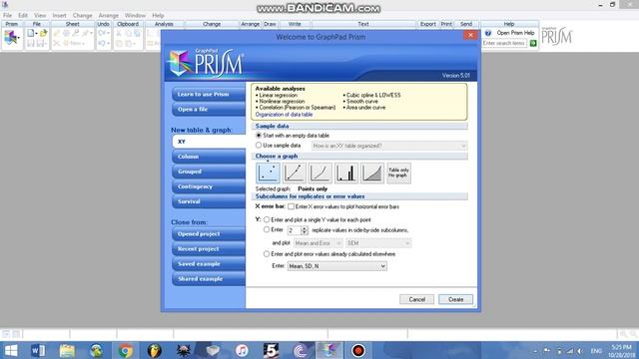Screen dimensions: 639x359
Task: Open the File menu
Action: click(7, 16)
